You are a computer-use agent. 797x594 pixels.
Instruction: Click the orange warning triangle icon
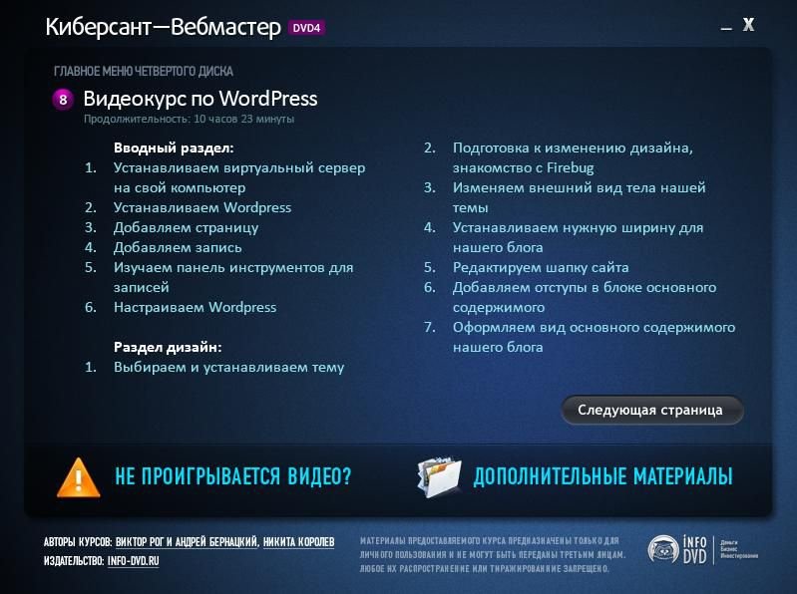[x=78, y=477]
